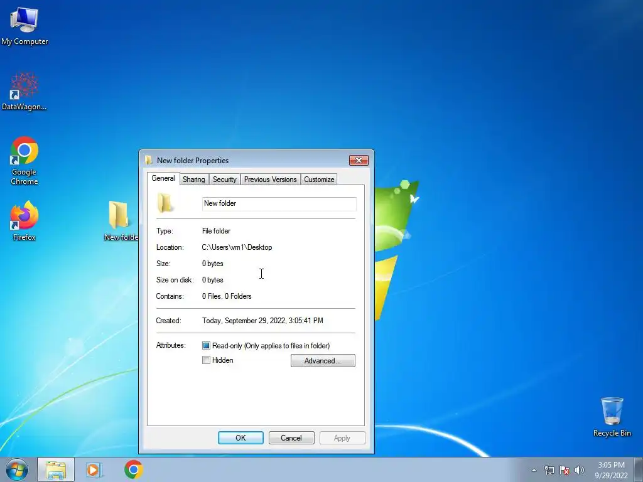Image resolution: width=643 pixels, height=482 pixels.
Task: Open Windows Explorer from taskbar
Action: pyautogui.click(x=56, y=469)
